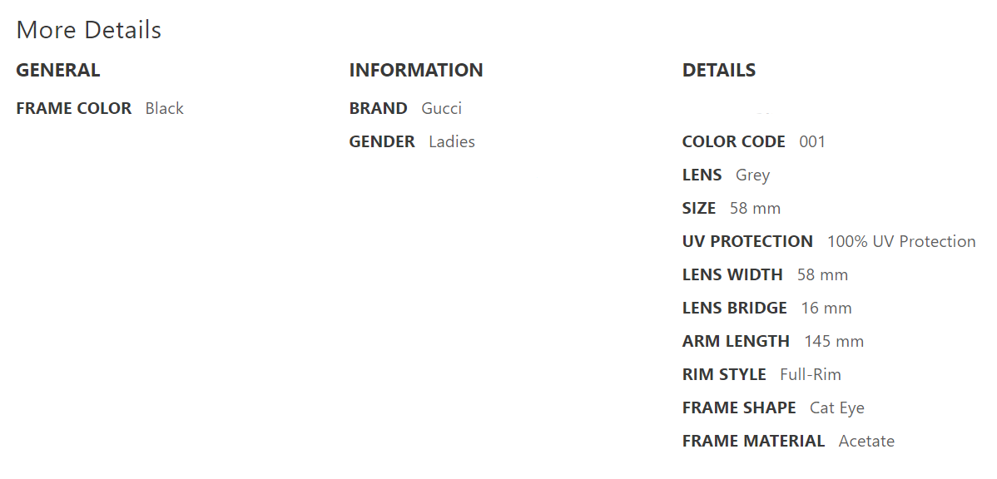Click the LENS WIDTH label
Viewport: 997px width, 479px height.
(x=732, y=274)
